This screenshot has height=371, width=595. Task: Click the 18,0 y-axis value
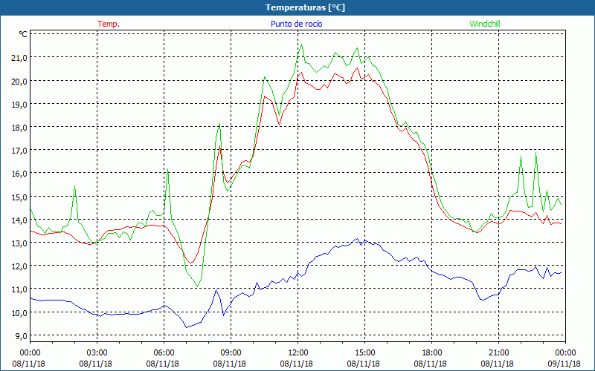pos(20,127)
